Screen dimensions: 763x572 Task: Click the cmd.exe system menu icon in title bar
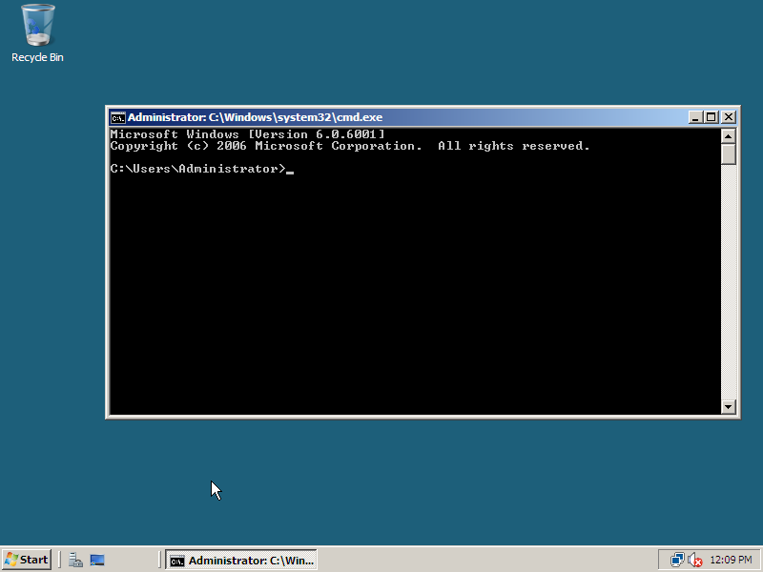click(117, 117)
